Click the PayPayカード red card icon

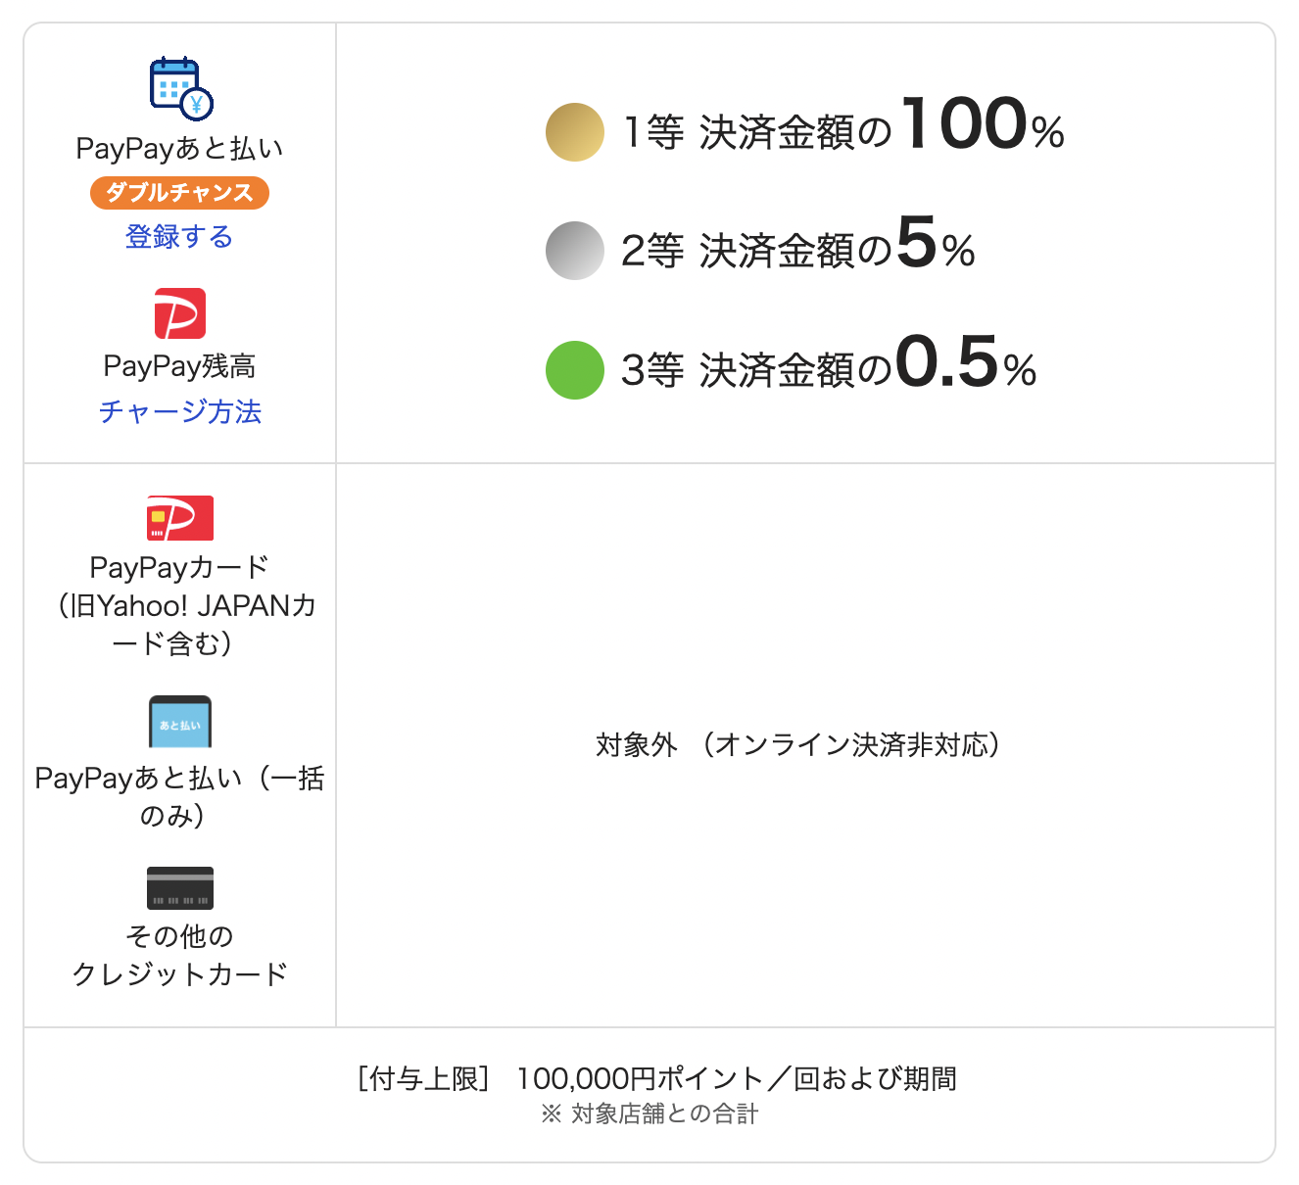point(180,518)
